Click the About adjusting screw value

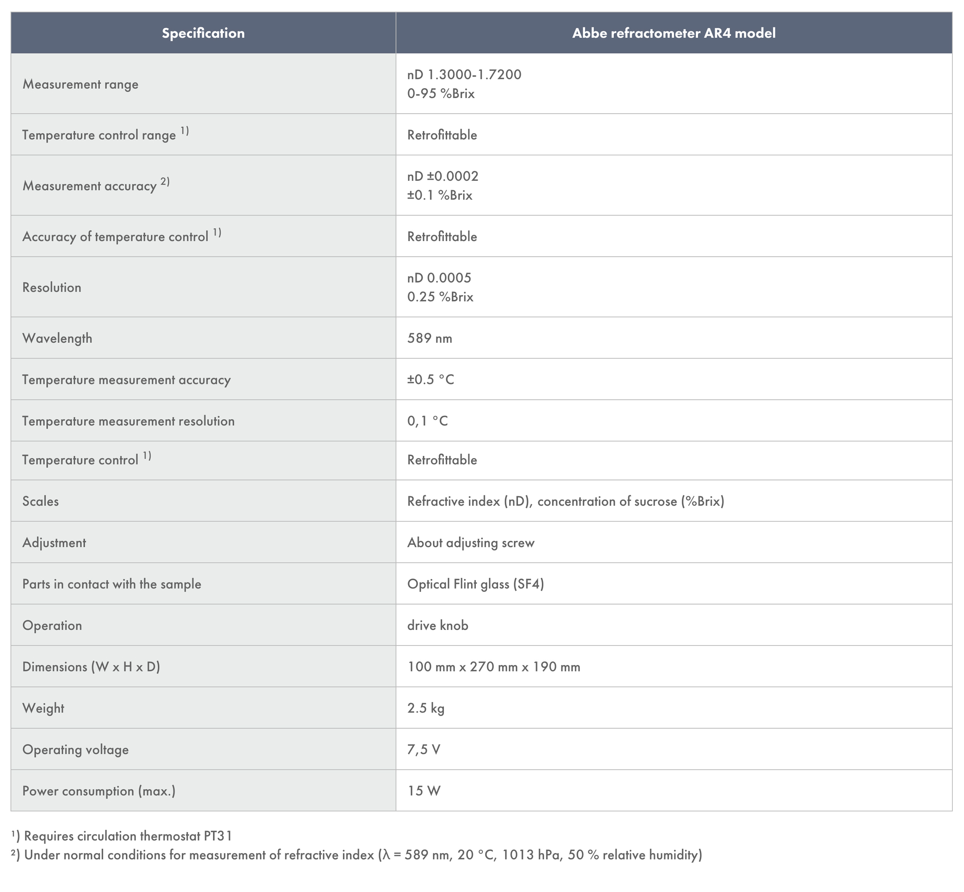click(x=471, y=543)
